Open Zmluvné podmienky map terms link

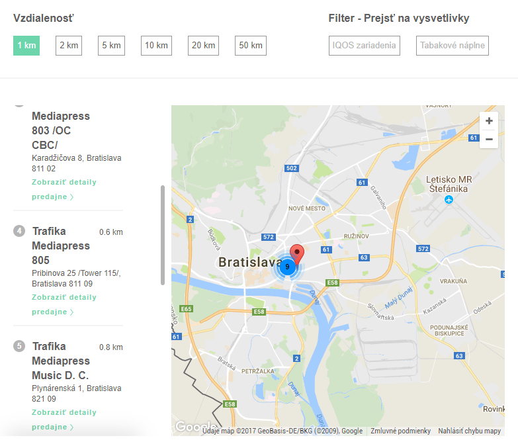401,431
